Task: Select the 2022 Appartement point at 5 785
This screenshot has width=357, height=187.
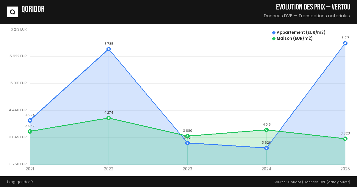Action: 109,49
